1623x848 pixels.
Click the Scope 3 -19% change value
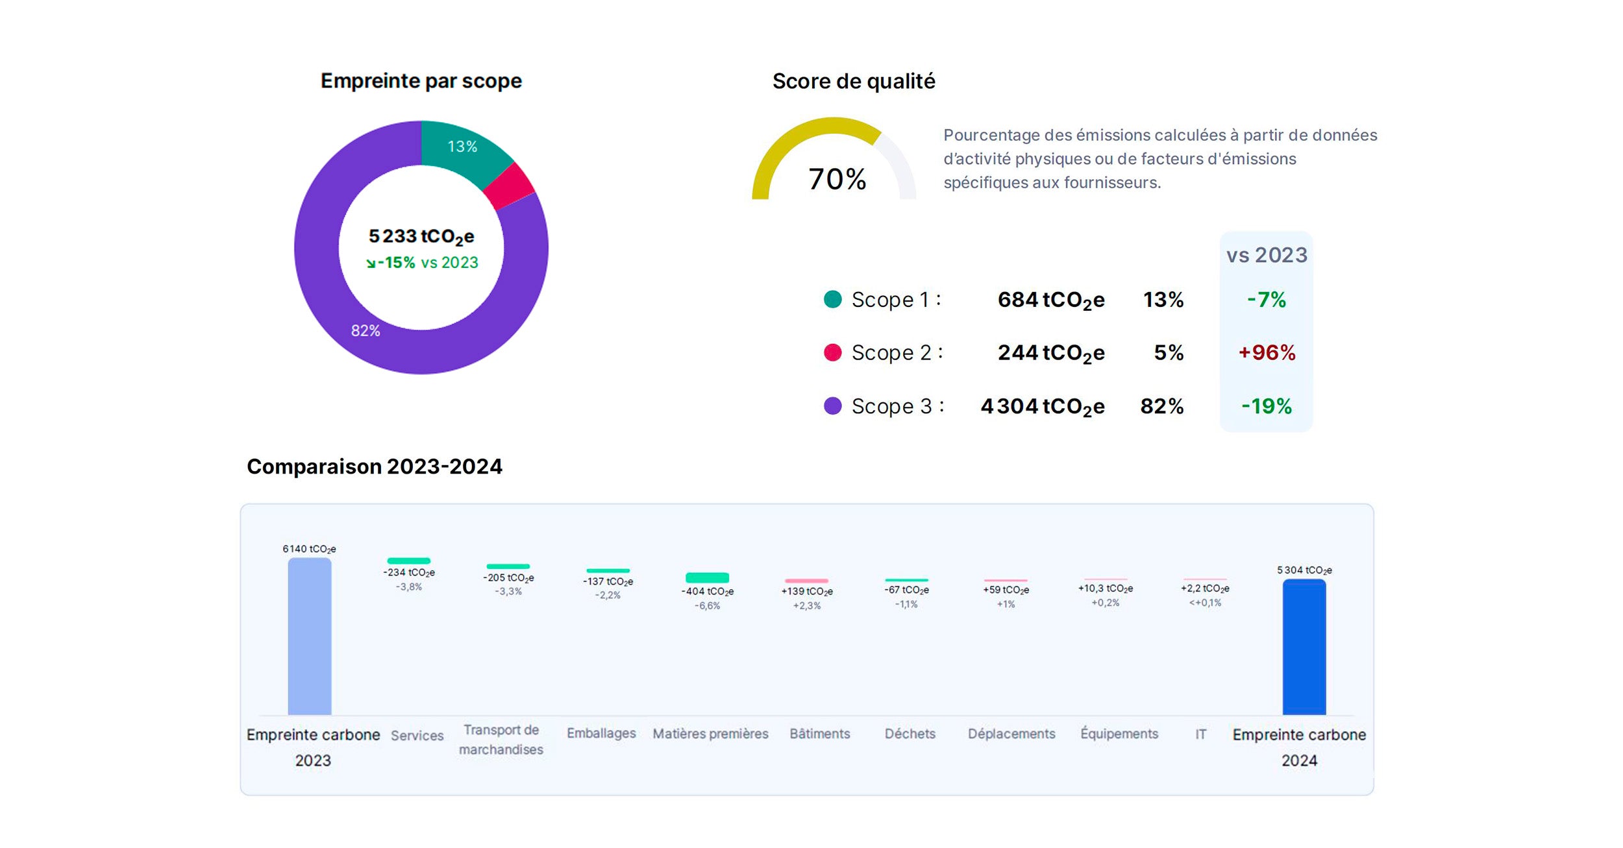point(1266,406)
